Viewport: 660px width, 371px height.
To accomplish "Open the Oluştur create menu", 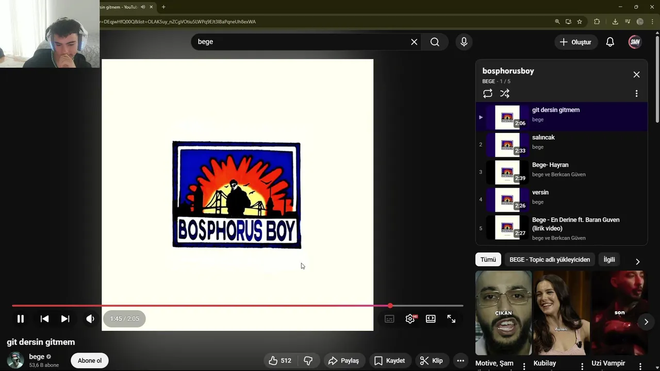I will coord(576,42).
